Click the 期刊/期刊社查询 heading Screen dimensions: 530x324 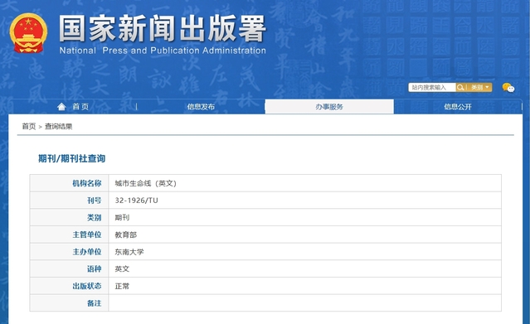point(71,158)
